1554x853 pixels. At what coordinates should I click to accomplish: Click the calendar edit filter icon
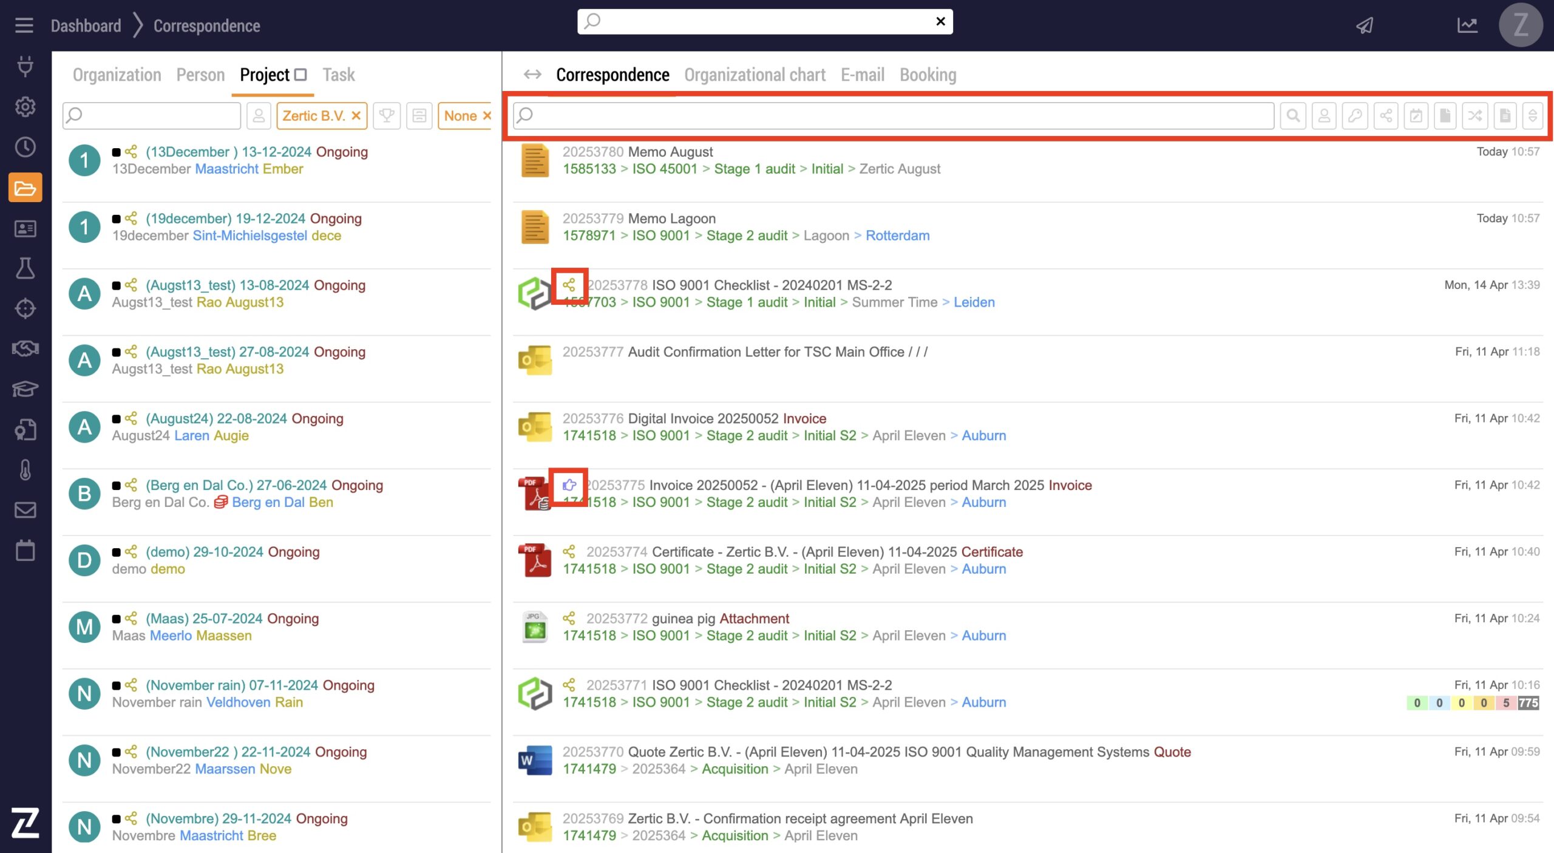tap(1416, 115)
